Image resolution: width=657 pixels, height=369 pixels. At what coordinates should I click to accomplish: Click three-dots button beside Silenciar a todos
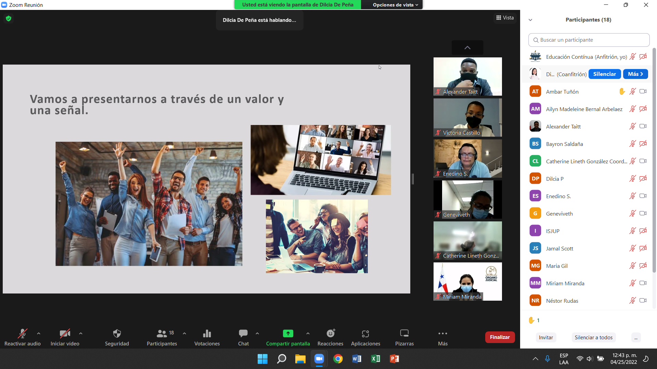(636, 338)
